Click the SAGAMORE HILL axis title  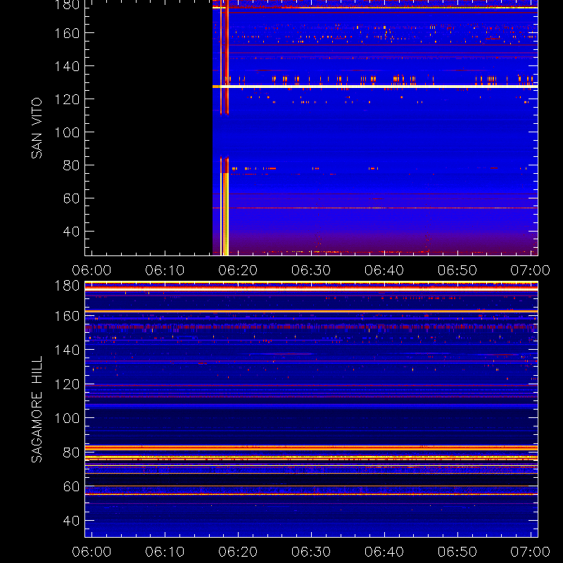point(37,409)
